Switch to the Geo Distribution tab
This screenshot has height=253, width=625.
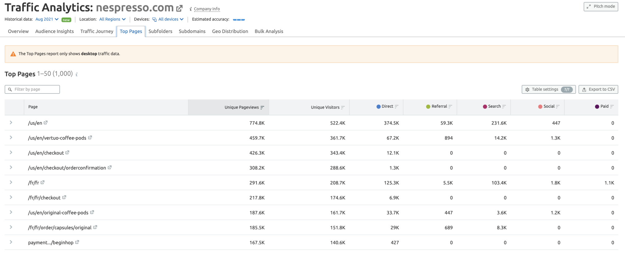click(230, 31)
